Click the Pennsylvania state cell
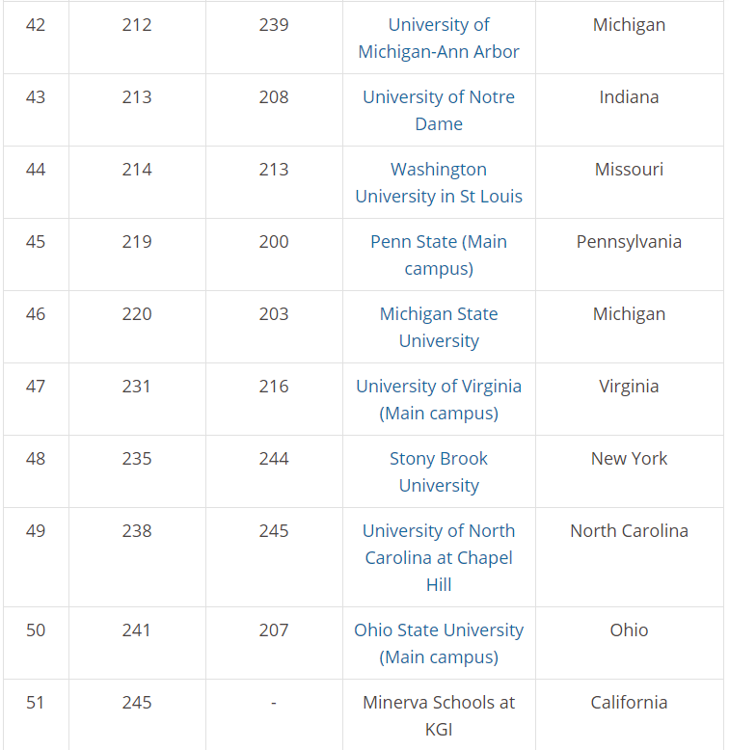This screenshot has height=750, width=729. 629,254
